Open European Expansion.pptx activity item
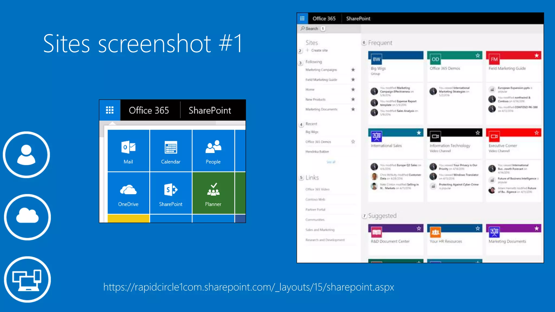This screenshot has height=312, width=555. tap(515, 90)
